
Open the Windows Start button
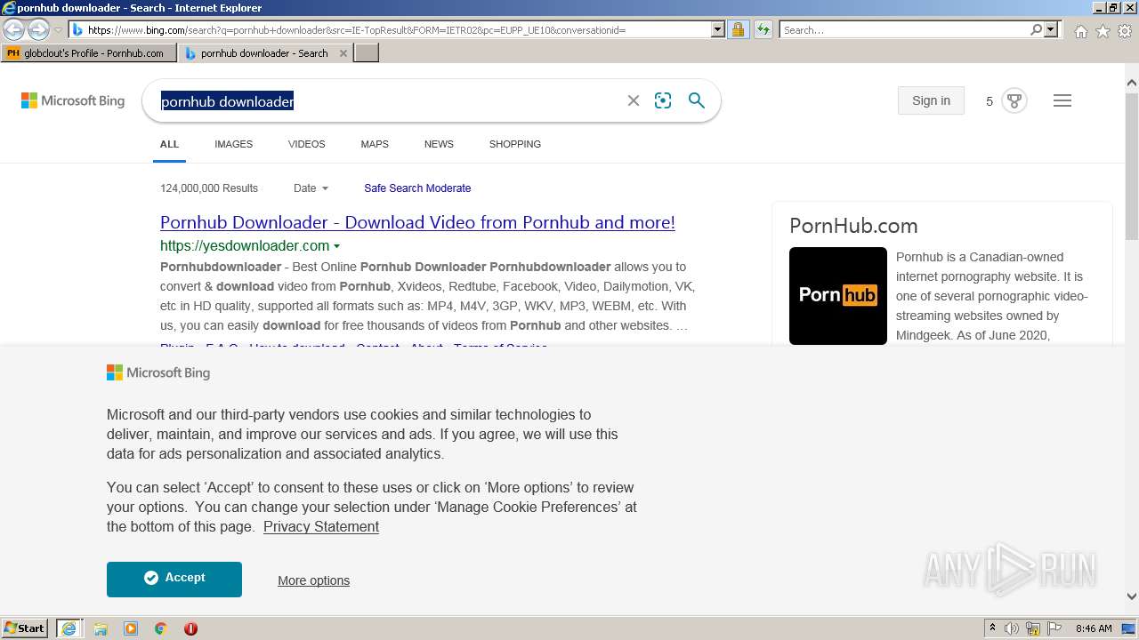tap(25, 628)
